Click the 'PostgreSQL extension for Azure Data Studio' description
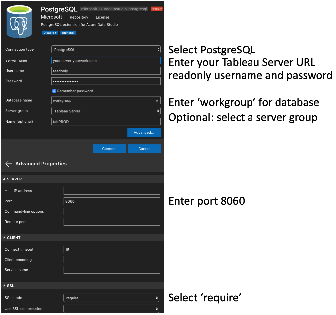 pos(79,25)
